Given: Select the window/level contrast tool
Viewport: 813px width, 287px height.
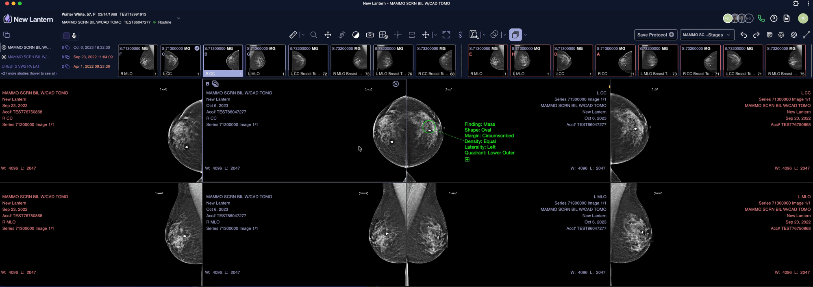Looking at the screenshot, I should click(x=356, y=35).
